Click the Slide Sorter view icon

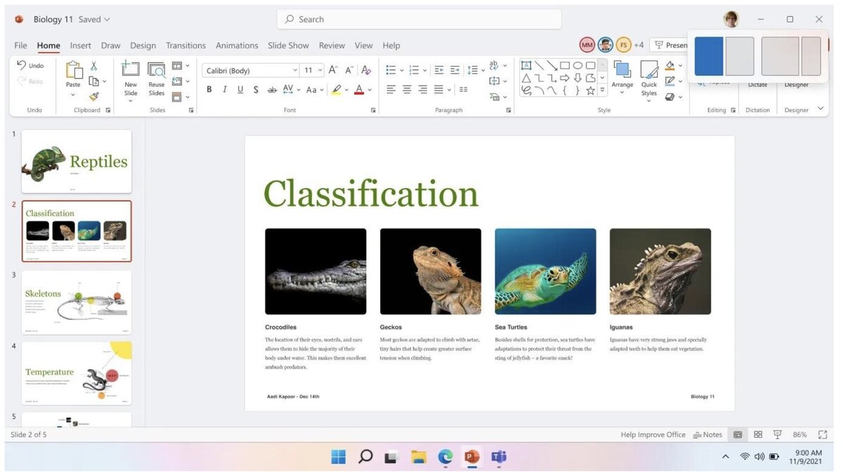(758, 434)
